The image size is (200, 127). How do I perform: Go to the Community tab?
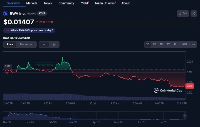click(66, 3)
